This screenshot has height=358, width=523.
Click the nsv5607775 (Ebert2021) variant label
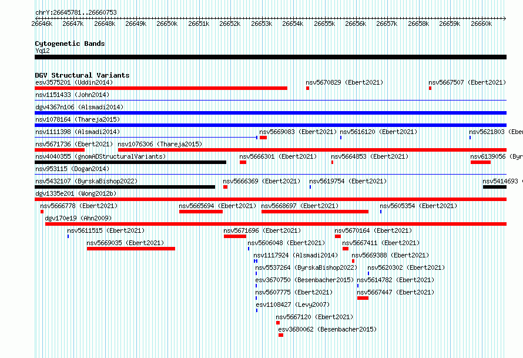point(294,292)
